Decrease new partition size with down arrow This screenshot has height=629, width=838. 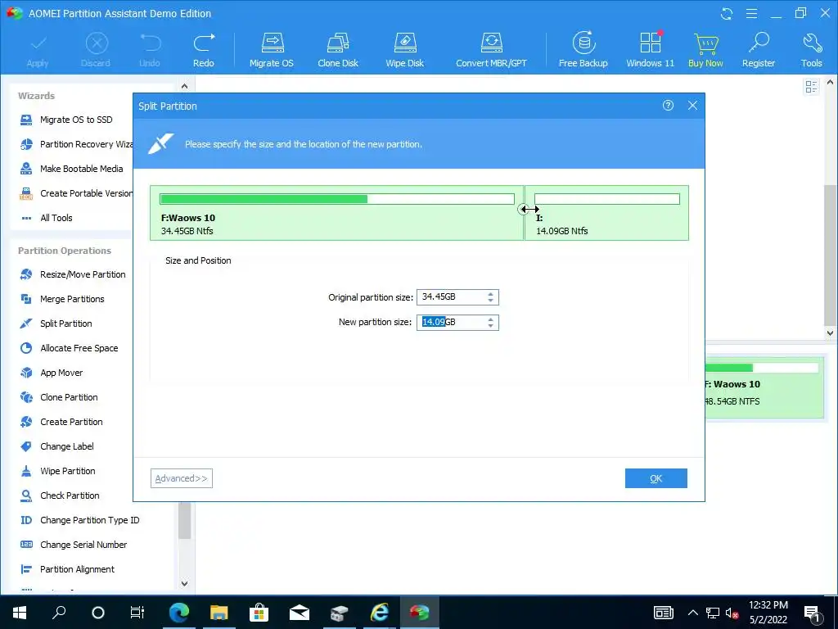pos(491,326)
